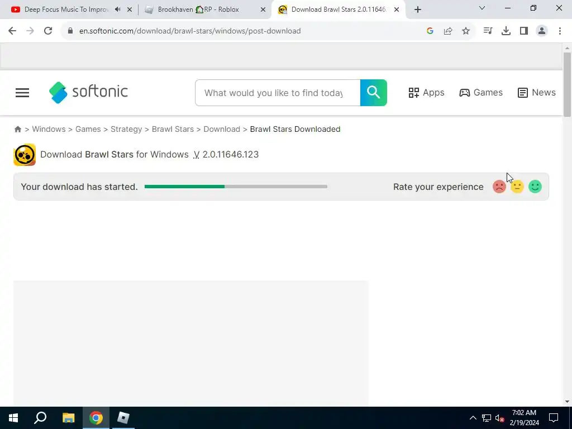
Task: Click the Brawl Stars app icon
Action: point(25,155)
